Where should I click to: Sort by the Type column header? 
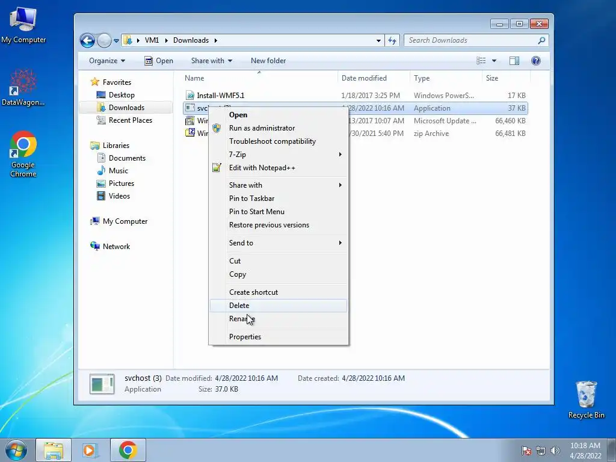pos(446,78)
